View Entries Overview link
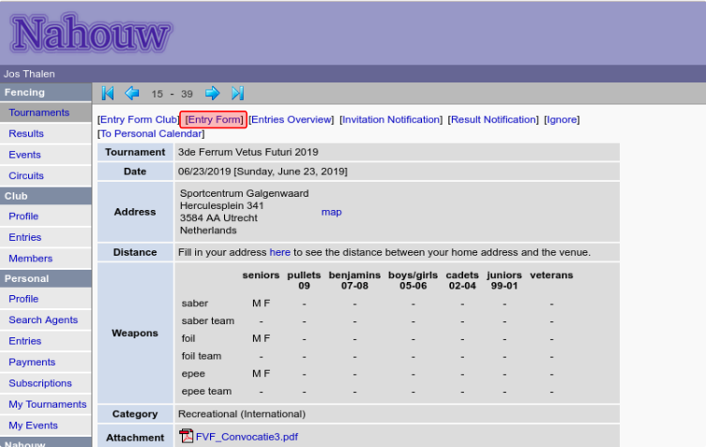This screenshot has height=447, width=706. pyautogui.click(x=292, y=120)
